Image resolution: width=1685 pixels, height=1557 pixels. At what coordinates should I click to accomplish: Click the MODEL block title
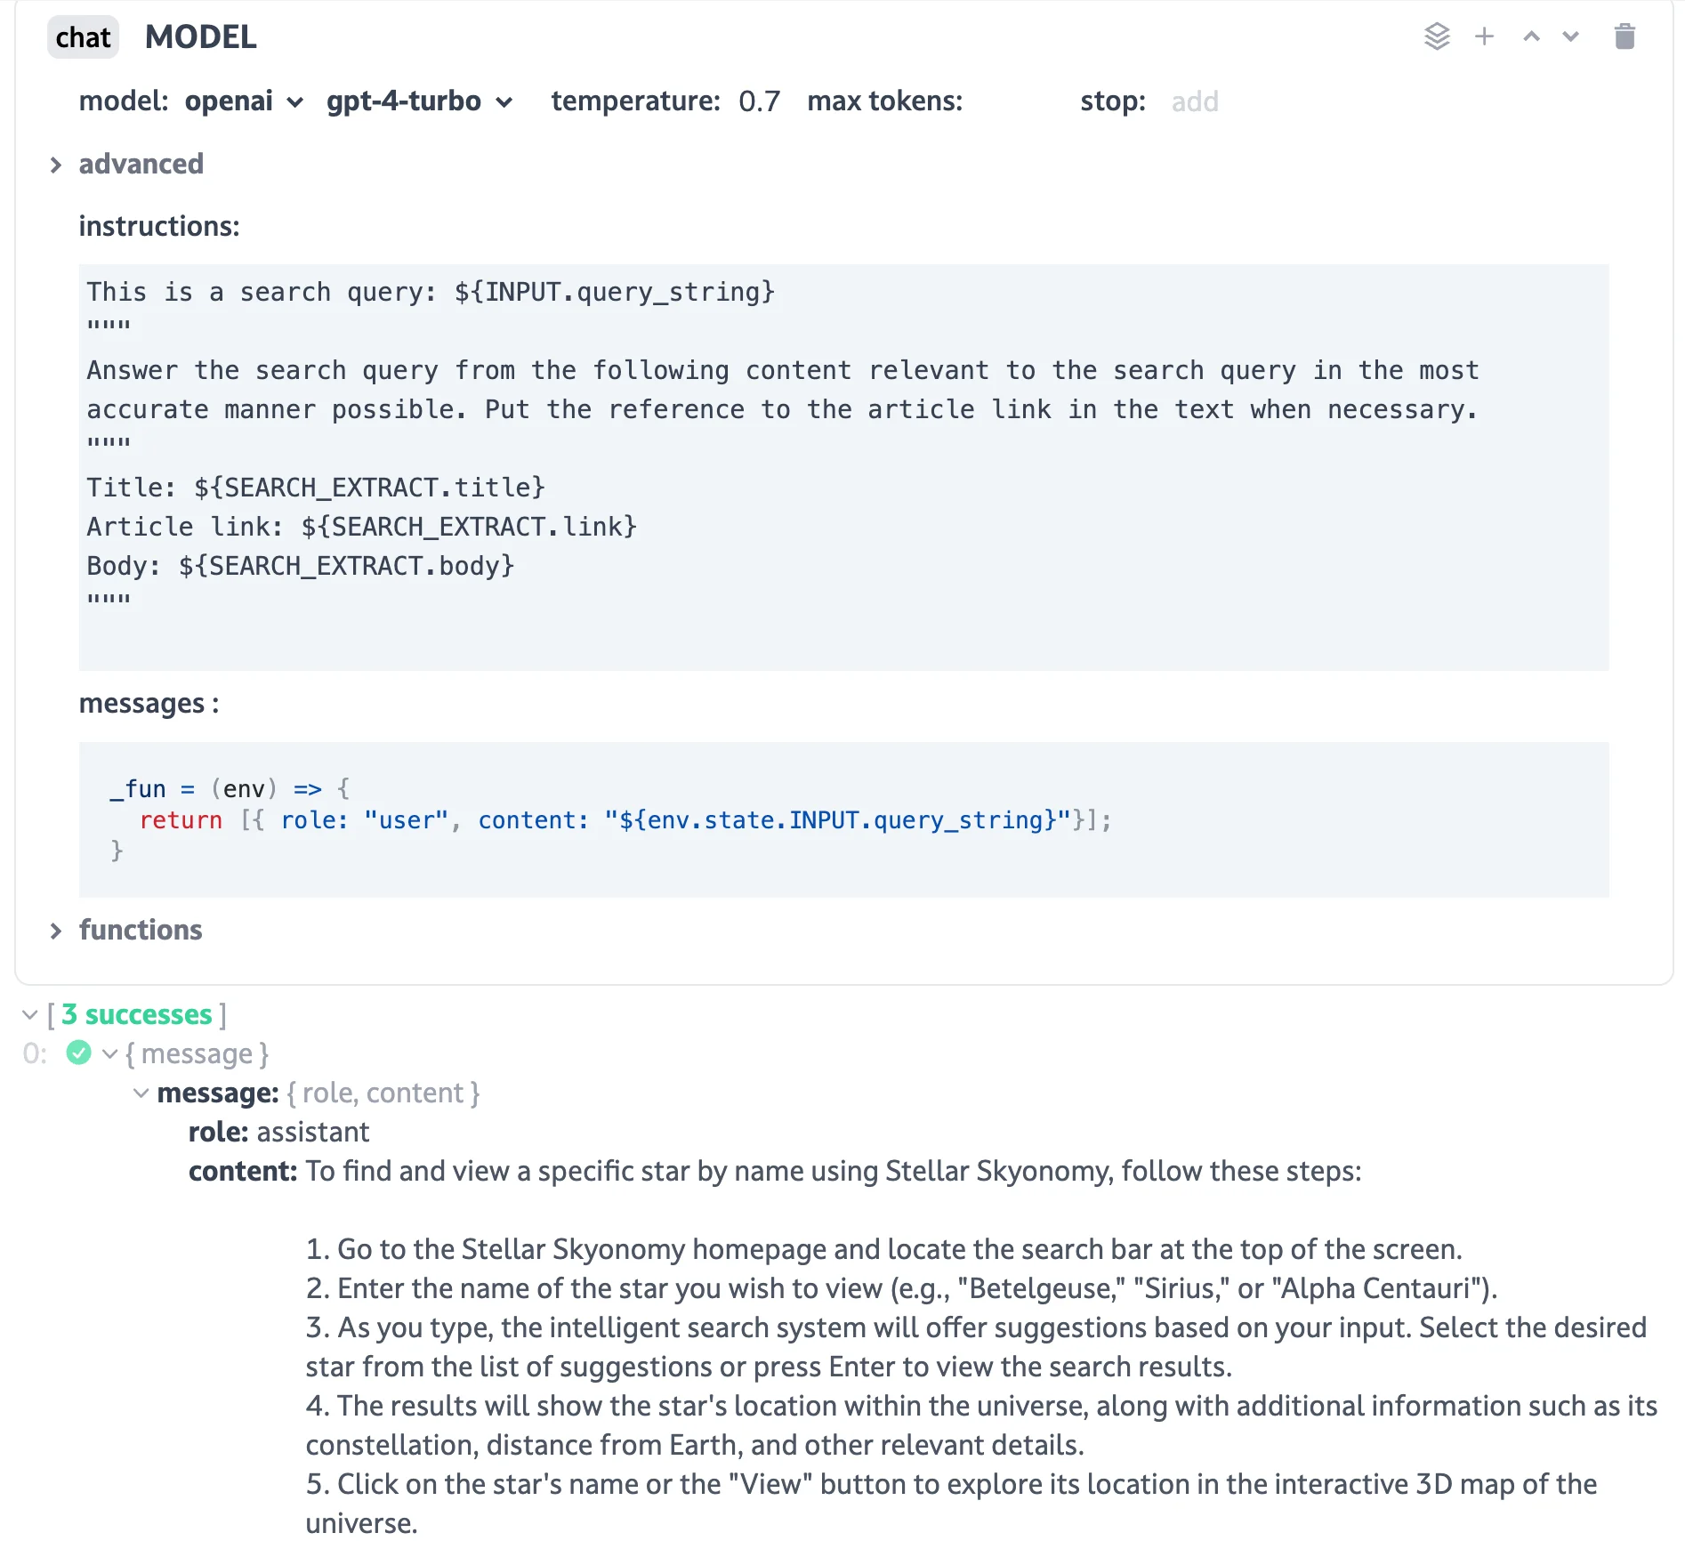pos(200,36)
